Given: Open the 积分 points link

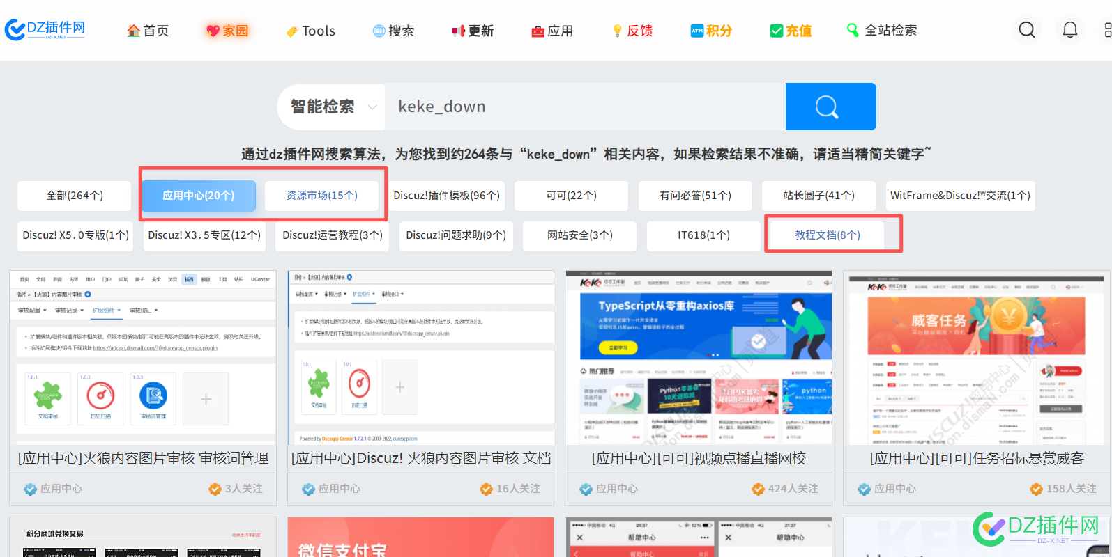Looking at the screenshot, I should point(711,31).
